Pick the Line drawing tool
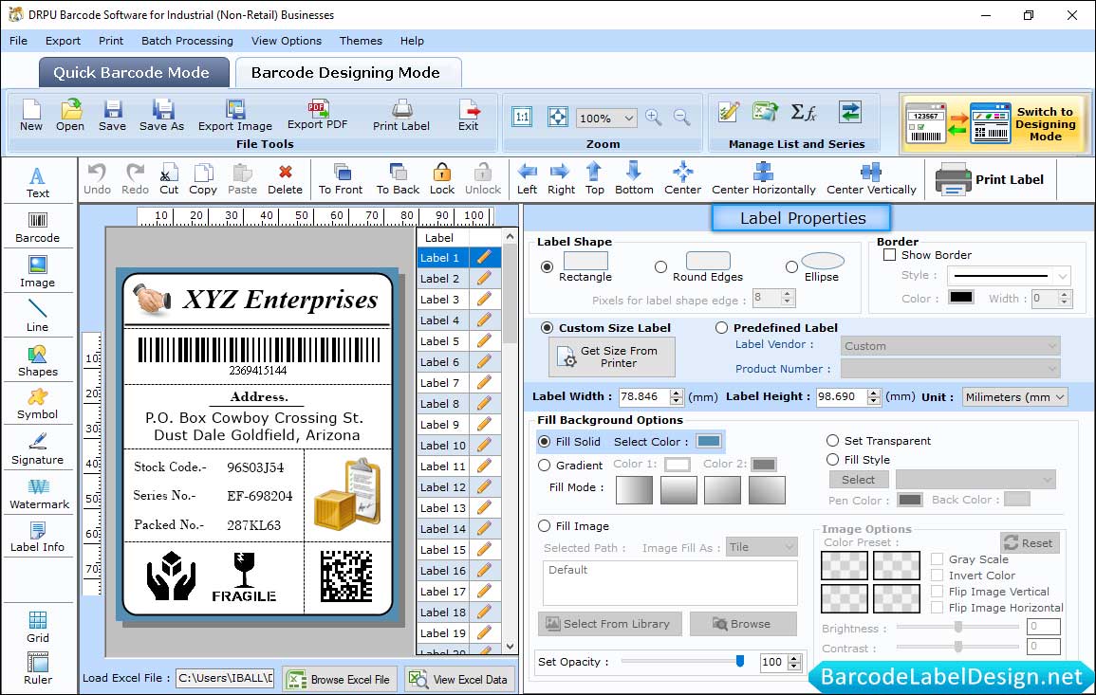The height and width of the screenshot is (695, 1096). [38, 316]
